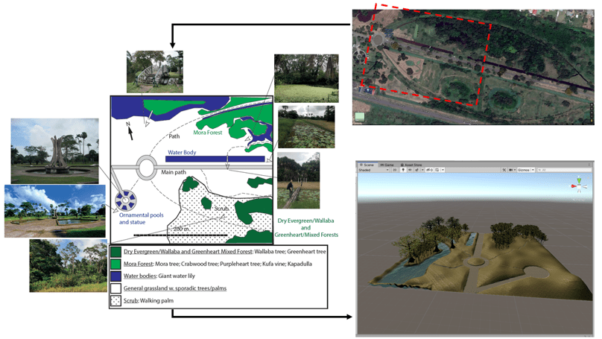Click the Scene view search field

(x=563, y=170)
